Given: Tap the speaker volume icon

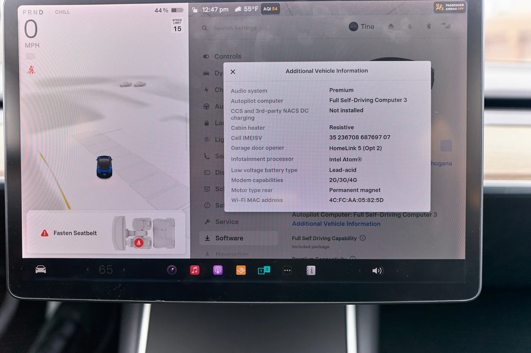Looking at the screenshot, I should (377, 271).
